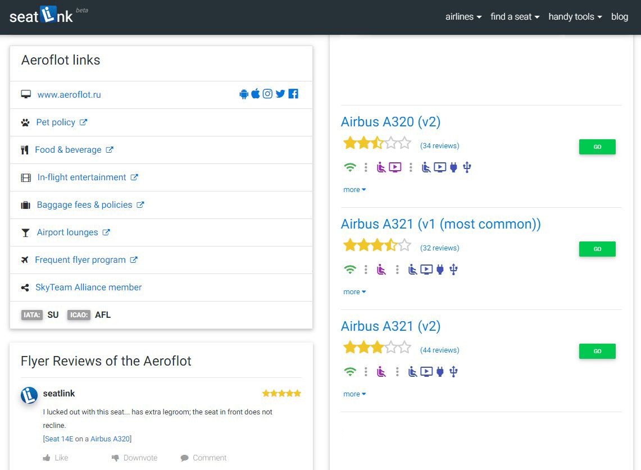View the 44 reviews for A321 (v2)
This screenshot has width=641, height=470.
(x=440, y=350)
